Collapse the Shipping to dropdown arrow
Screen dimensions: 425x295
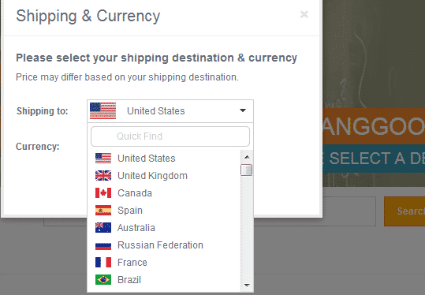pos(243,110)
